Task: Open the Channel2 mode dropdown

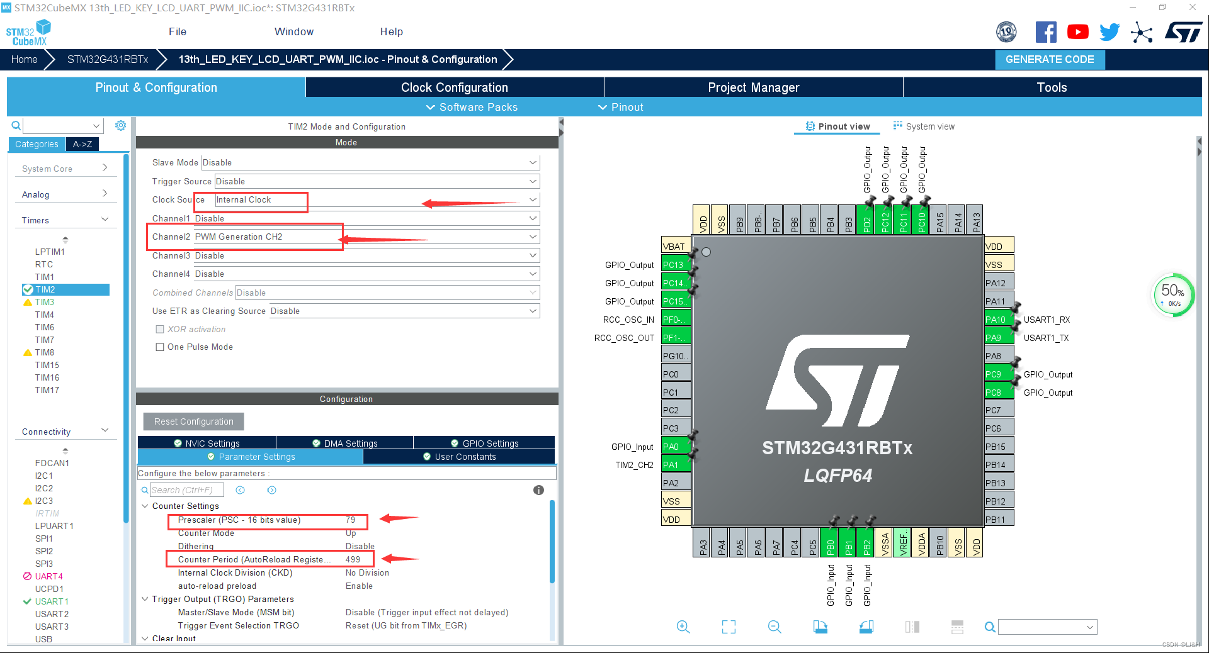Action: pos(533,237)
